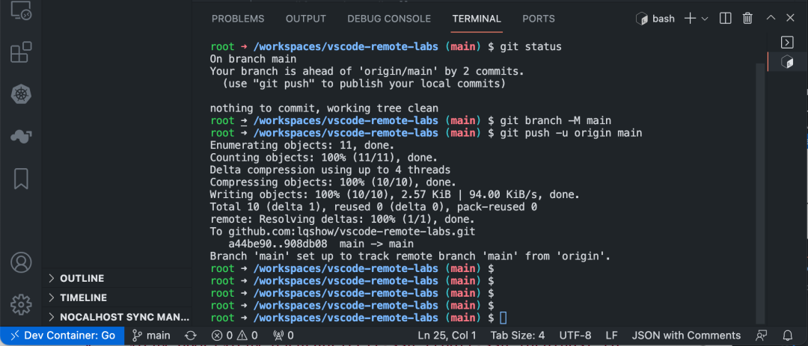Split the terminal

[725, 19]
